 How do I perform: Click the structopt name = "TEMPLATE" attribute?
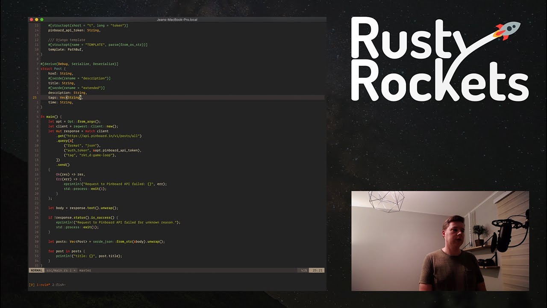[x=98, y=44]
